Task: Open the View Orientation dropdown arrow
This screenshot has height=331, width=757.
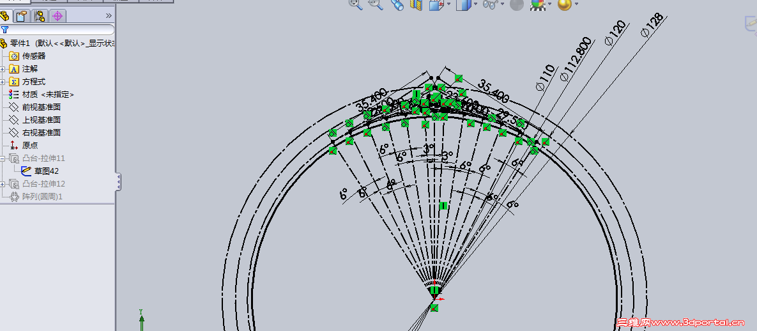Action: (x=449, y=4)
